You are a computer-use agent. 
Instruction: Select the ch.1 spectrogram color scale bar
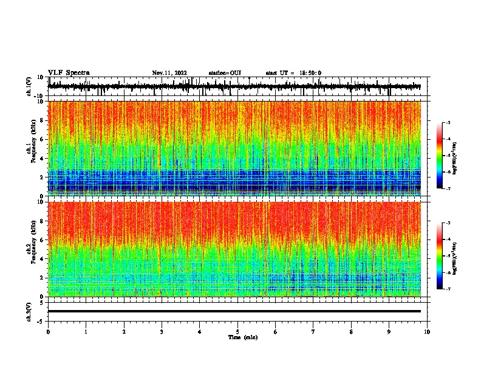click(440, 155)
